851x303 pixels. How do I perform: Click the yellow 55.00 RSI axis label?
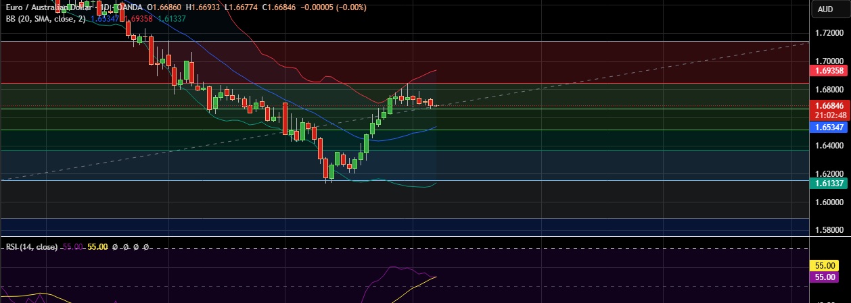[x=825, y=267]
